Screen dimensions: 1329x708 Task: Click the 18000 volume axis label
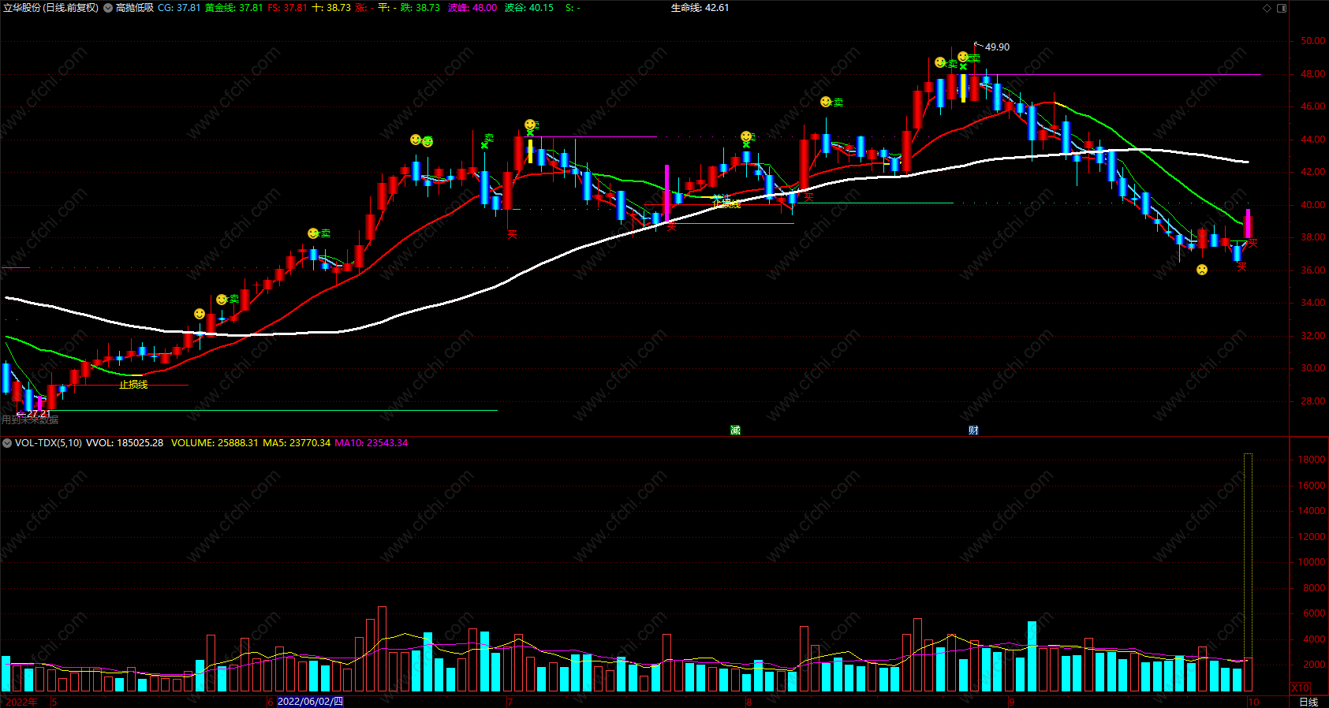point(1312,460)
